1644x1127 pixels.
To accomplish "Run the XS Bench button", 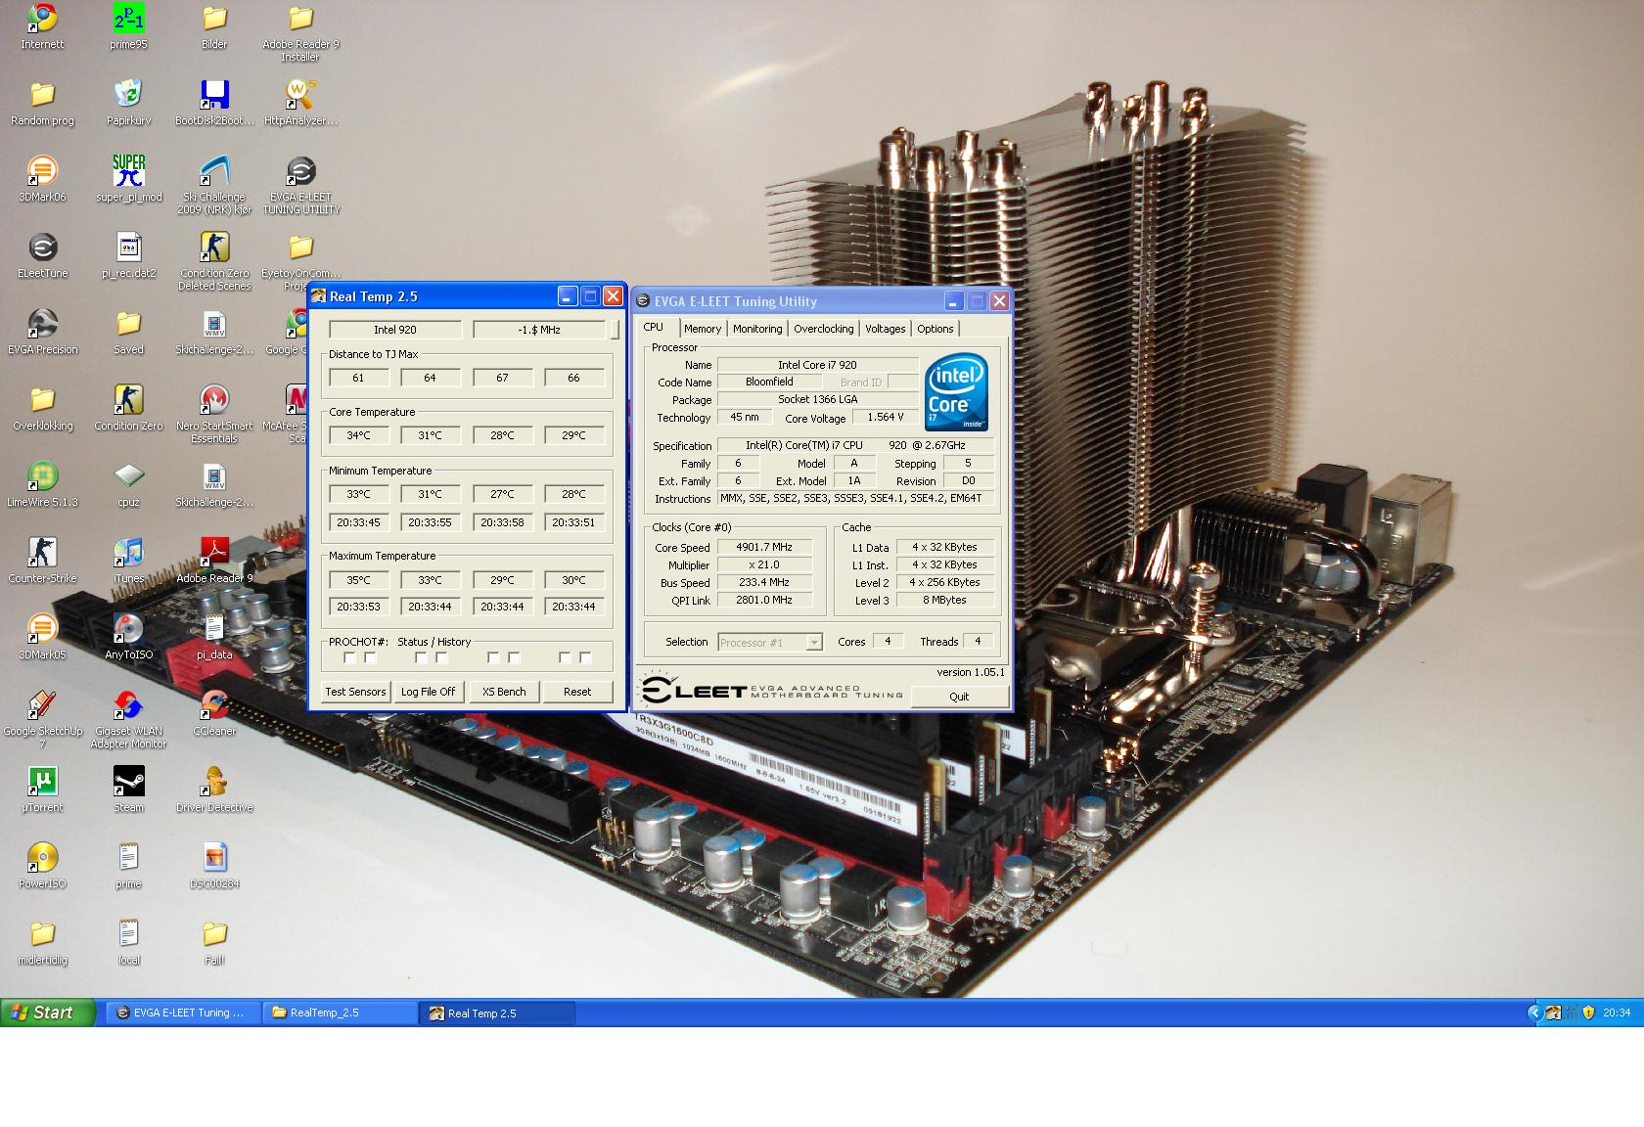I will click(x=504, y=692).
